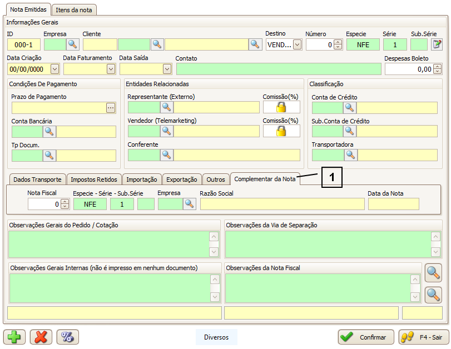Screen dimensions: 451x349
Task: Open Prazo de Pagamento ellipsis button
Action: point(111,108)
